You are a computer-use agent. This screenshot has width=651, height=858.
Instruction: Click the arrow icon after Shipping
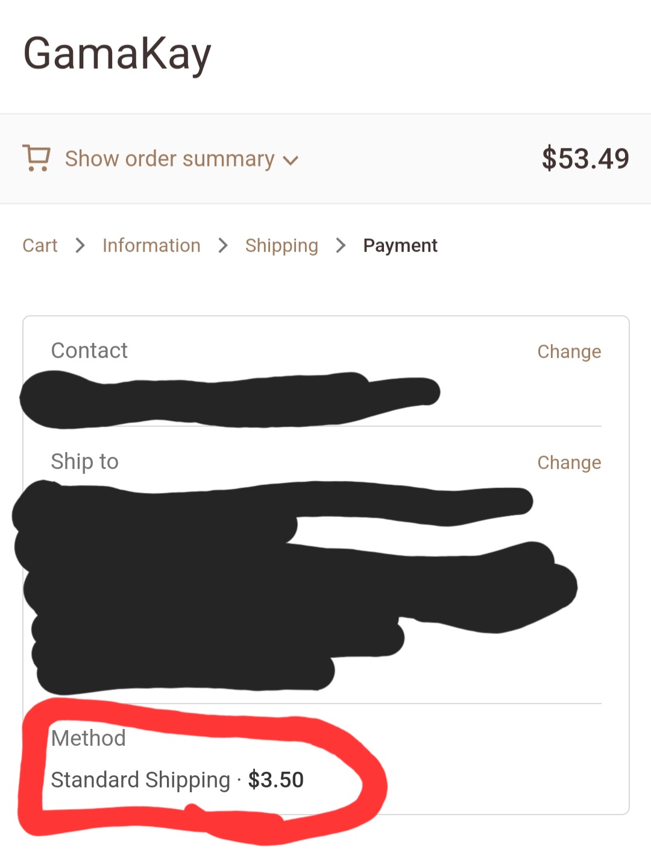pyautogui.click(x=341, y=245)
